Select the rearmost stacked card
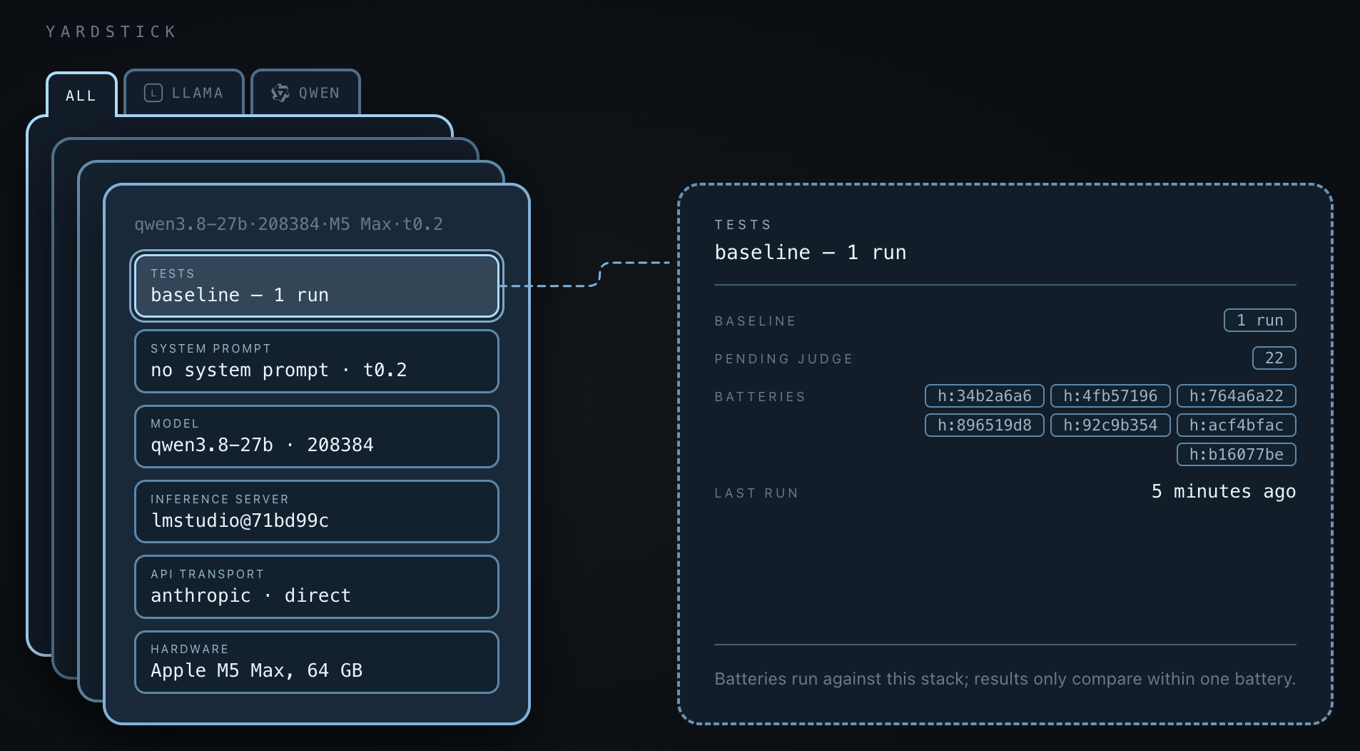 [x=39, y=385]
